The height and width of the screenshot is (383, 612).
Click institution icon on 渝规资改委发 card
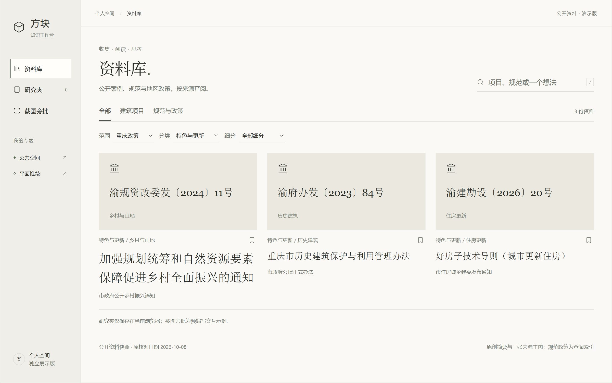point(114,169)
